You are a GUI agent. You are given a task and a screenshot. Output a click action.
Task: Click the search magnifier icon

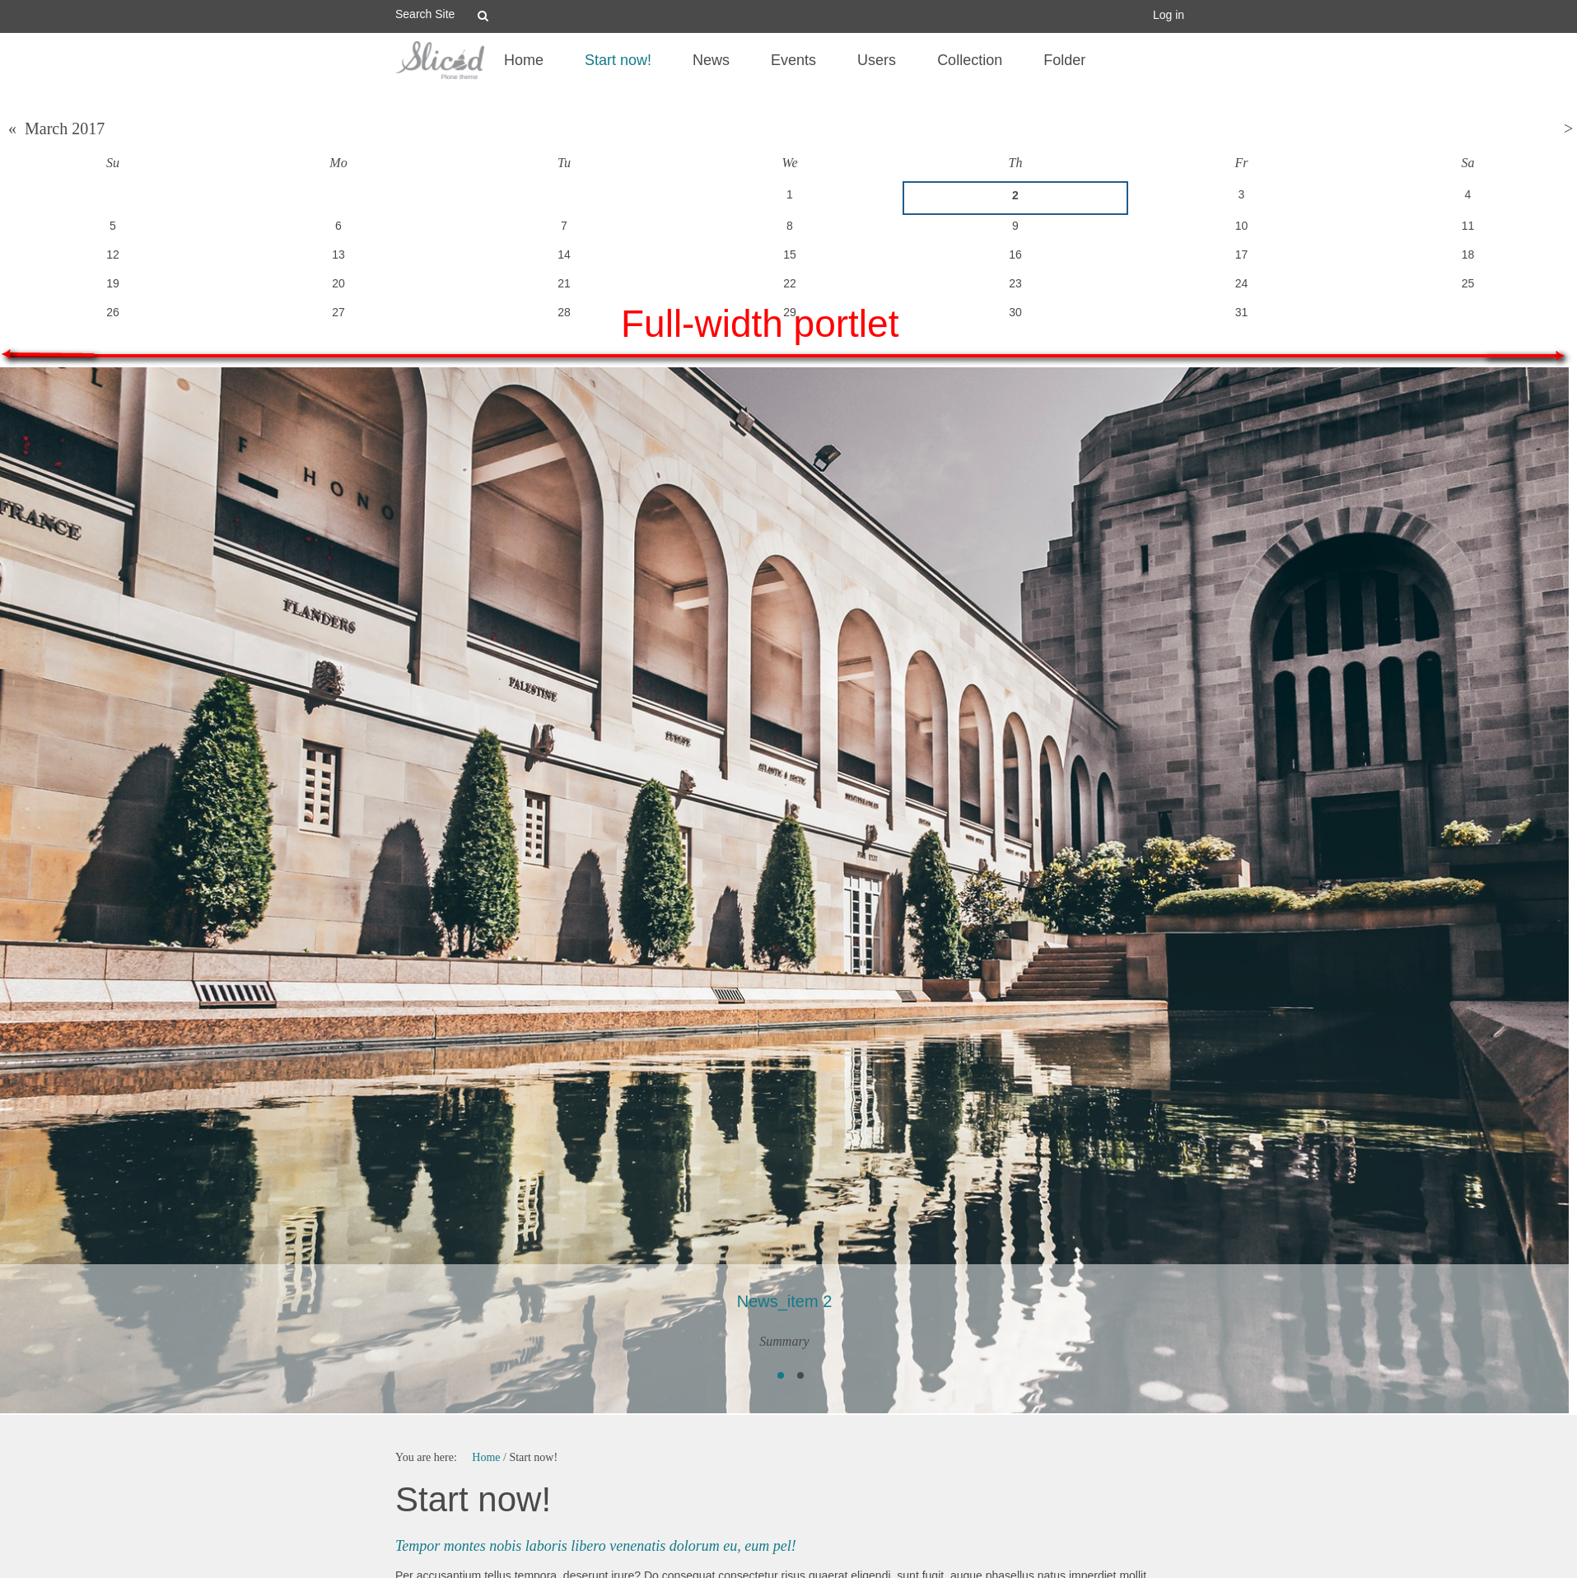pyautogui.click(x=483, y=16)
